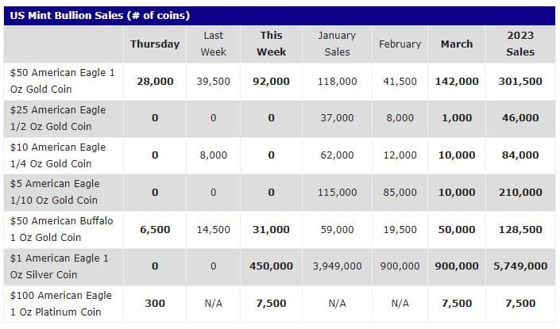Viewport: 560px width, 329px height.
Task: Select the 2023 Sales column header
Action: (520, 44)
